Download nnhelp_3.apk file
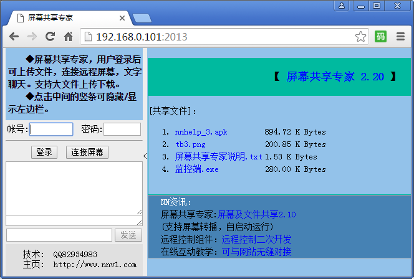This screenshot has height=279, width=414. 201,132
